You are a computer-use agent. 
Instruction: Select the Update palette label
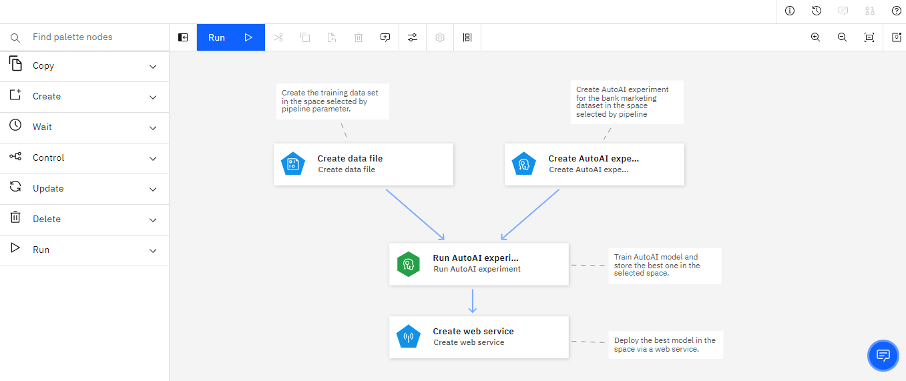click(48, 189)
